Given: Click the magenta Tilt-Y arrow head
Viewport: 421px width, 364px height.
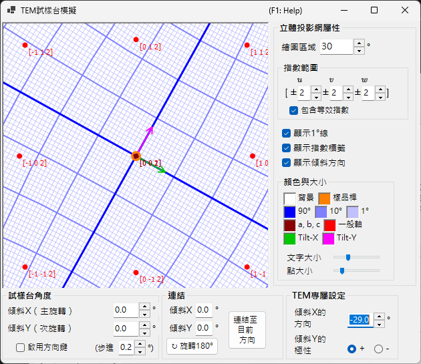Looking at the screenshot, I should 151,130.
